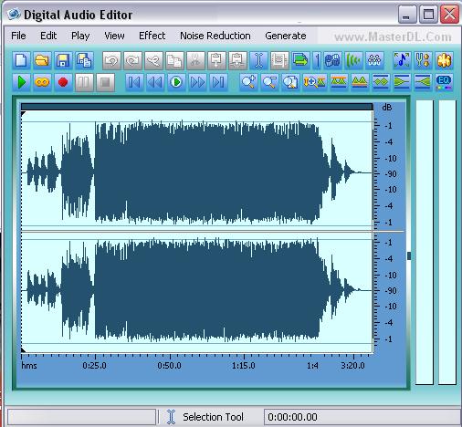
Task: Click the blue headphones-like stereo icon
Action: click(332, 60)
